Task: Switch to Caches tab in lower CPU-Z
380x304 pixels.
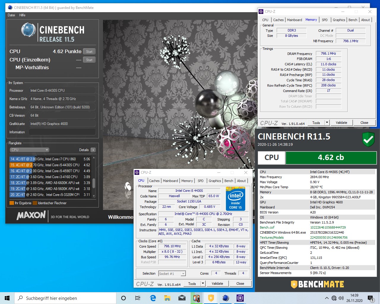Action: point(154,181)
